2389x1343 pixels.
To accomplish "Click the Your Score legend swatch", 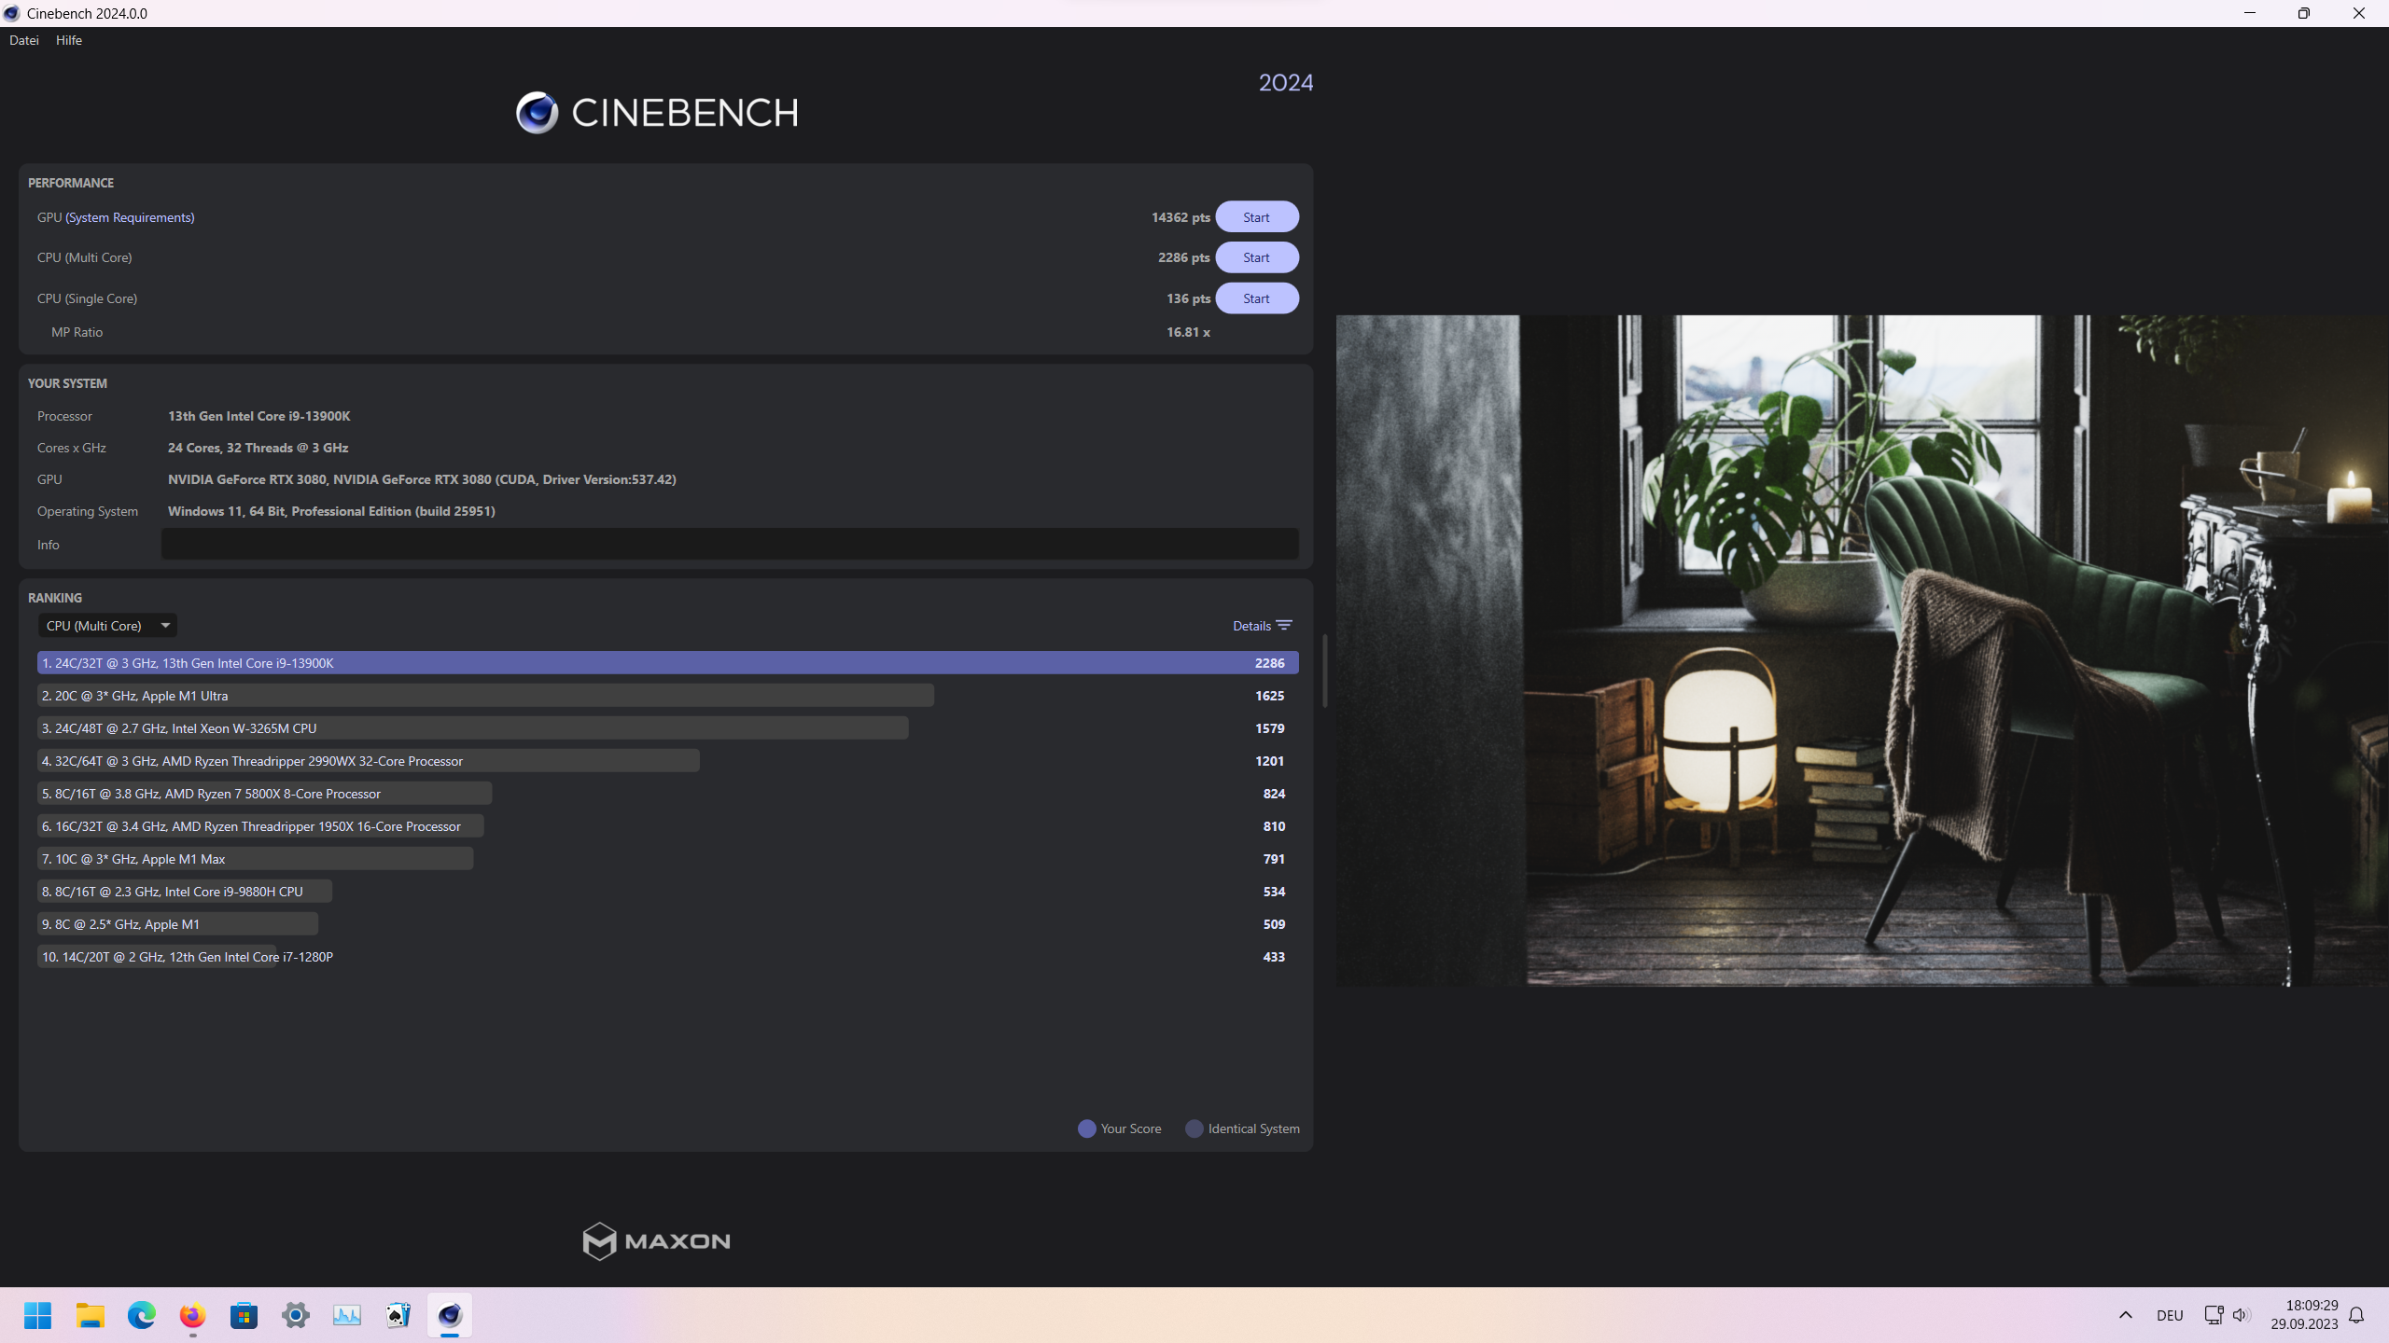I will coord(1086,1128).
